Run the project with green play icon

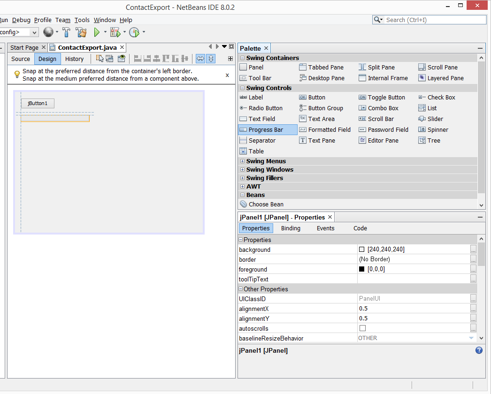click(97, 32)
